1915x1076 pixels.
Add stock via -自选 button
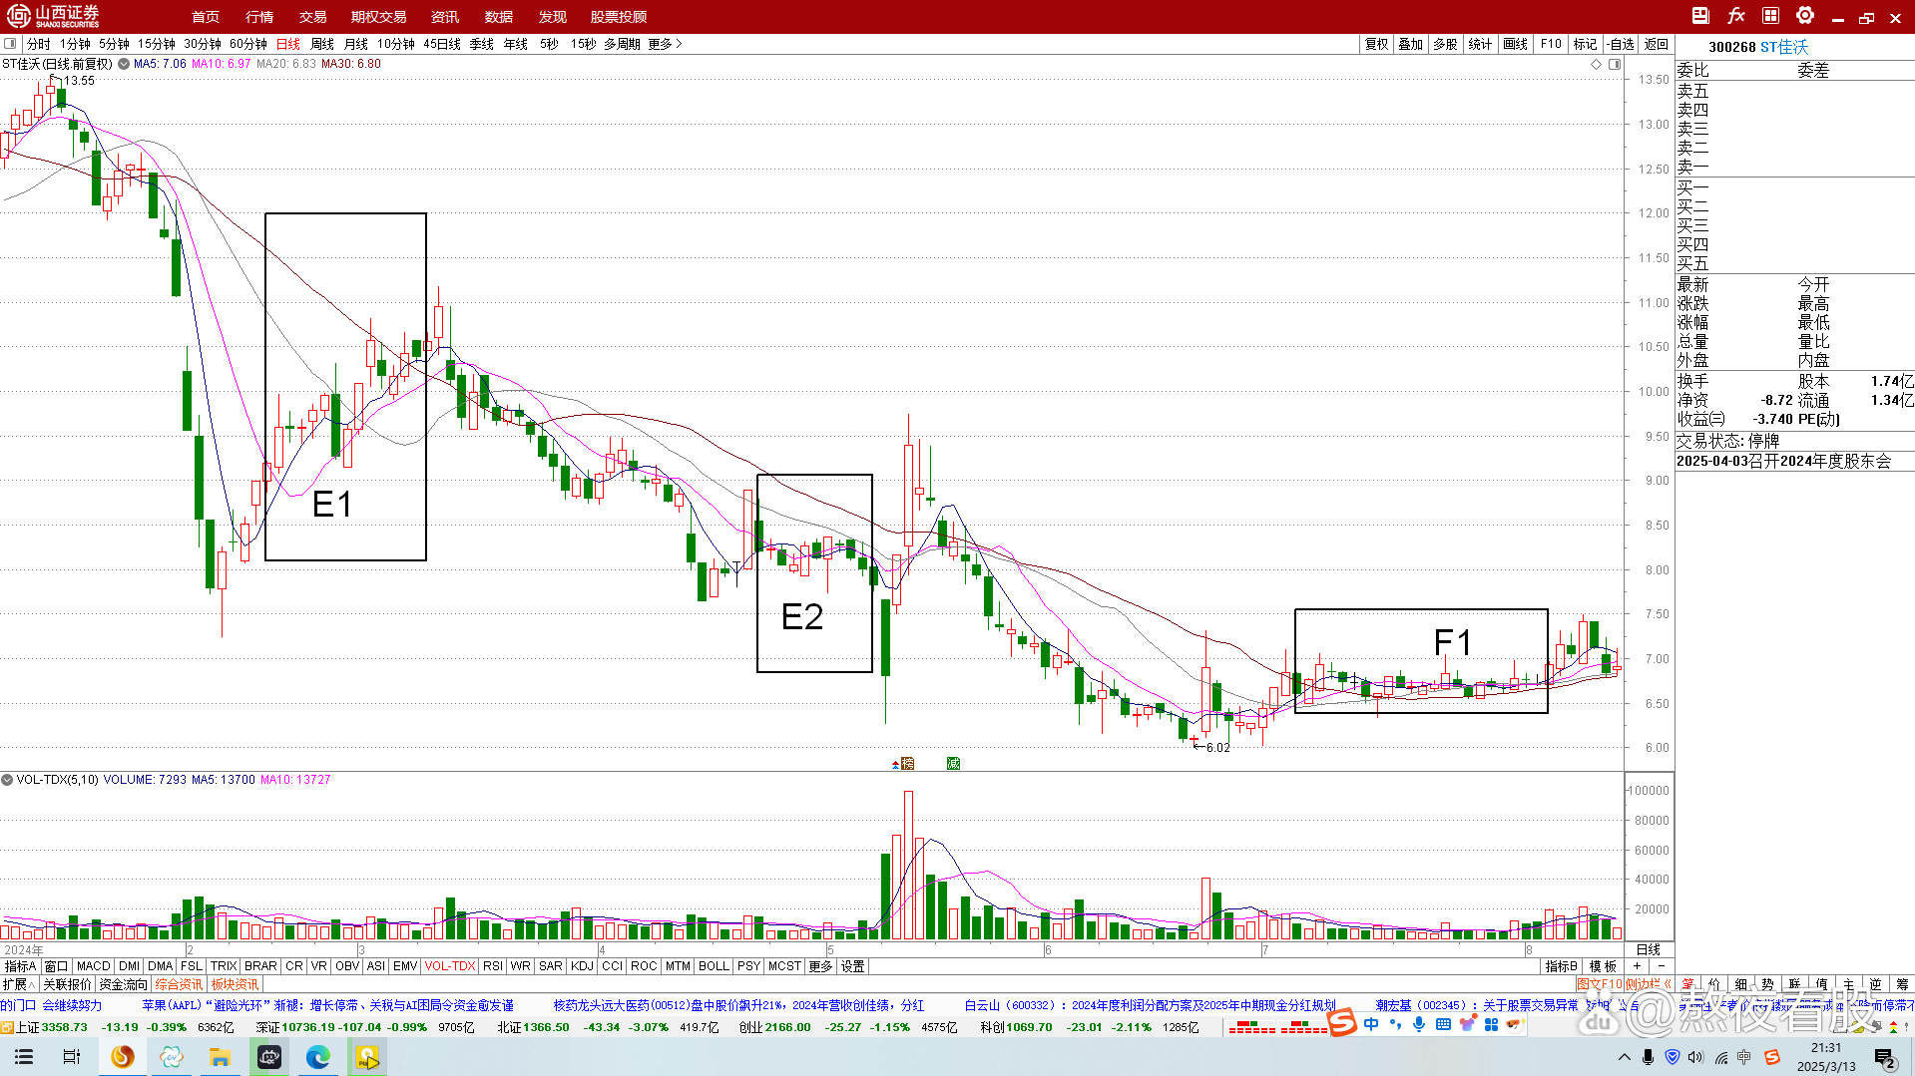(x=1621, y=44)
